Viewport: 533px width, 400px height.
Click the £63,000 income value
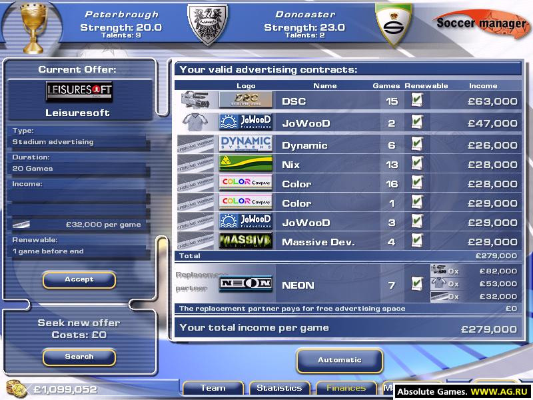coord(492,101)
